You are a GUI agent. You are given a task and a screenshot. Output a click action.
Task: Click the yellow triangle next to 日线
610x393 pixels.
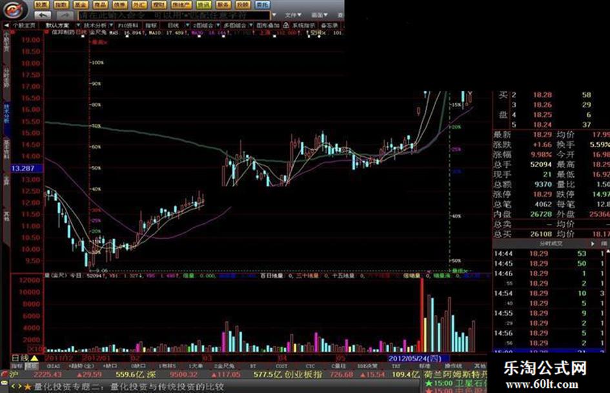34,358
